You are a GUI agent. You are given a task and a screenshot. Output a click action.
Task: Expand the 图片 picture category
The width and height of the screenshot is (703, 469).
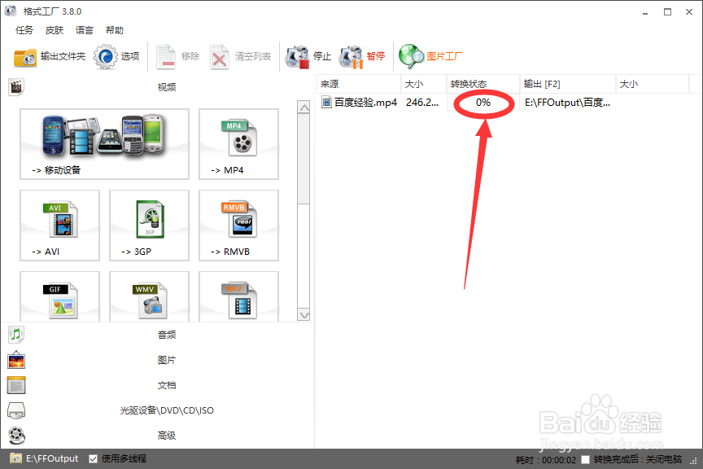[166, 360]
